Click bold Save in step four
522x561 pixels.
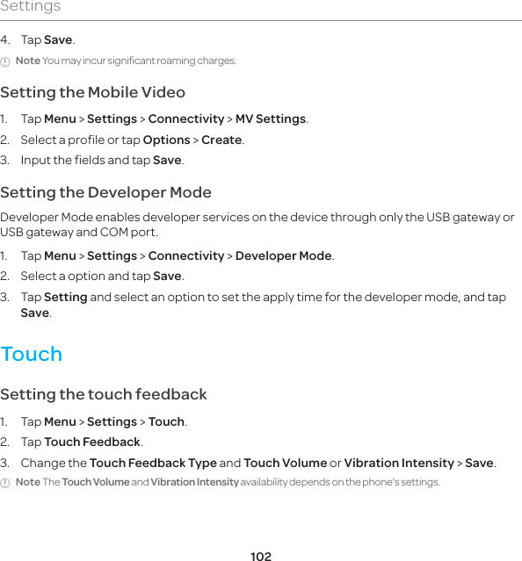tap(58, 40)
